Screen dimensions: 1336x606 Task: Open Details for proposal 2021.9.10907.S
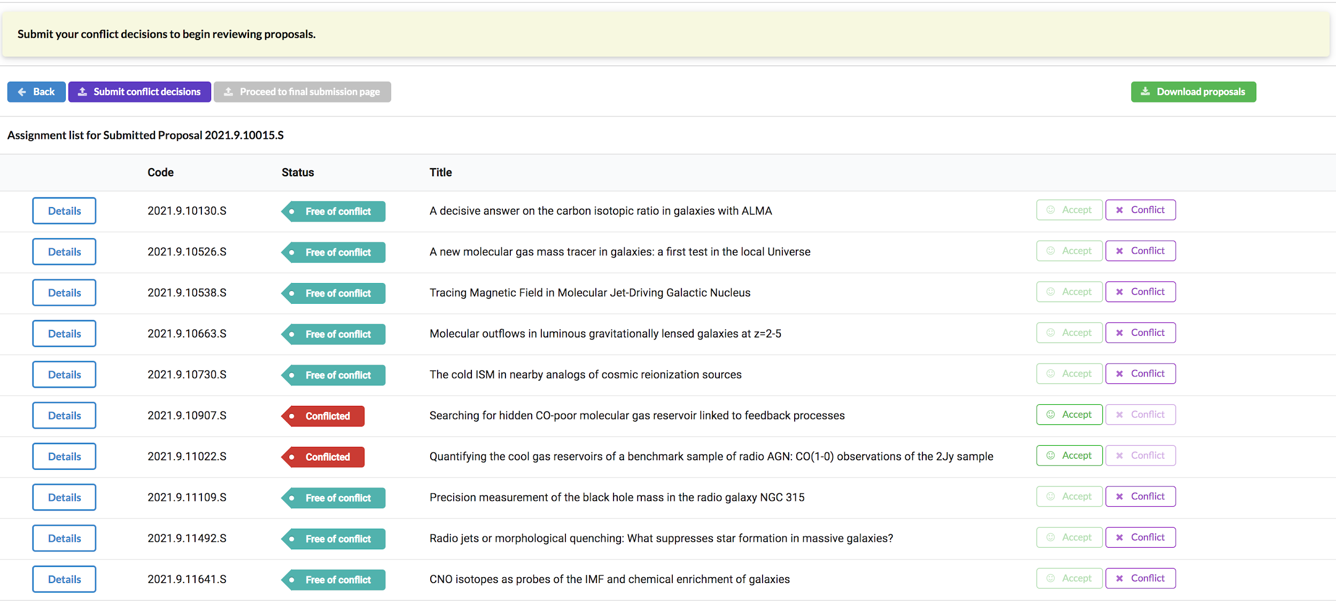pos(64,415)
